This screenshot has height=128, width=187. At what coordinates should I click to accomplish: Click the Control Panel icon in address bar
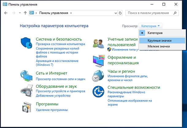coord(32,13)
